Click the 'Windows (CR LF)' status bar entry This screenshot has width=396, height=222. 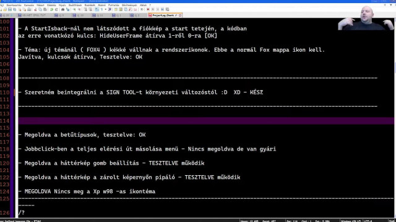point(351,221)
